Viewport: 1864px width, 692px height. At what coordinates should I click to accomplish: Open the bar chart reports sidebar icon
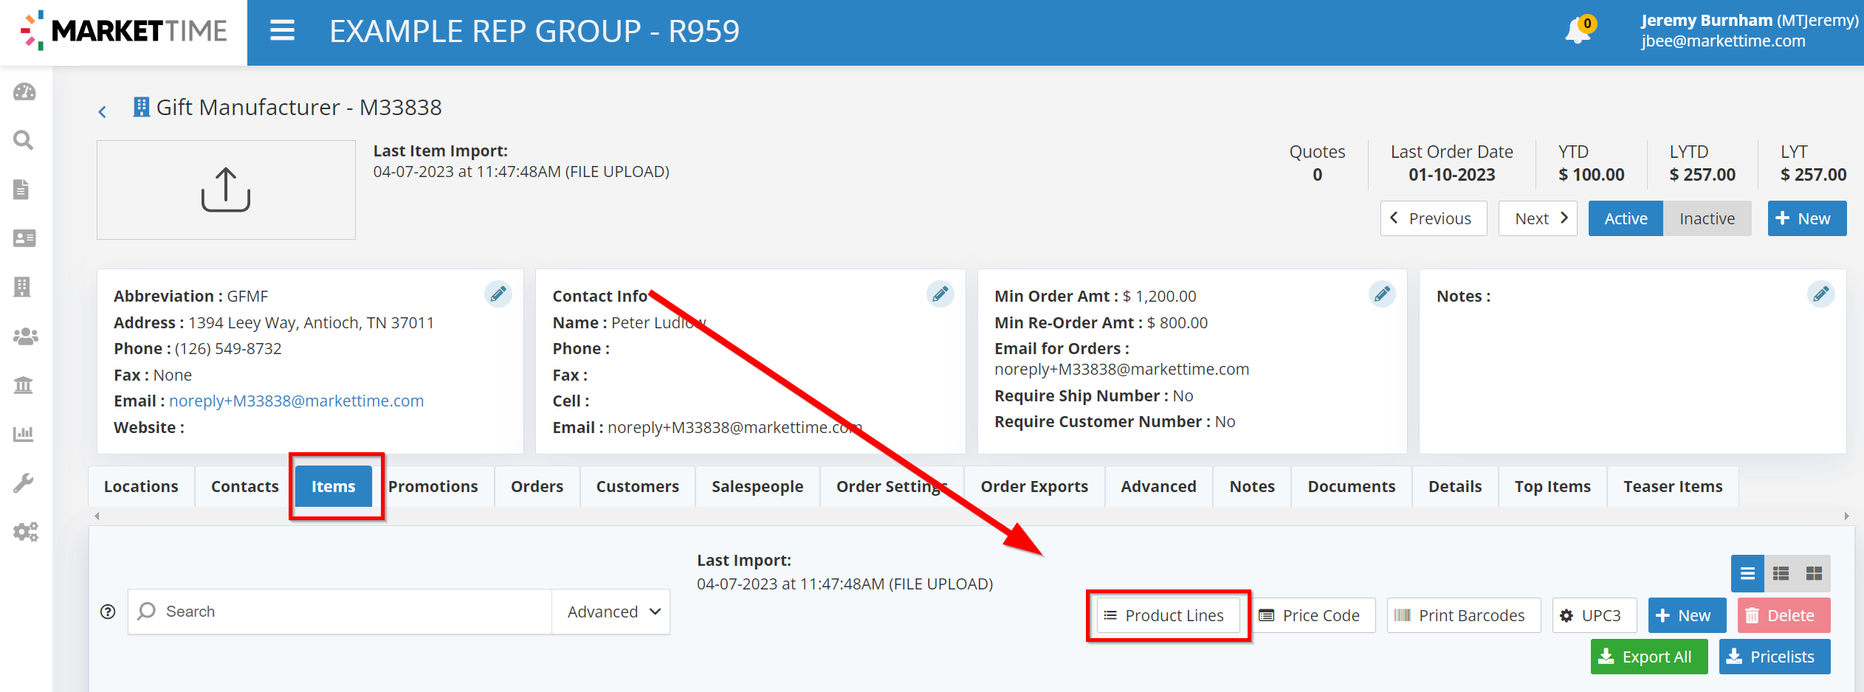pos(24,434)
